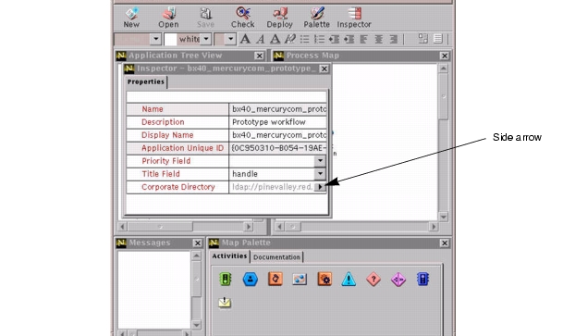This screenshot has height=336, width=563.
Task: Click Application Tree View scroll left arrow
Action: (122, 227)
